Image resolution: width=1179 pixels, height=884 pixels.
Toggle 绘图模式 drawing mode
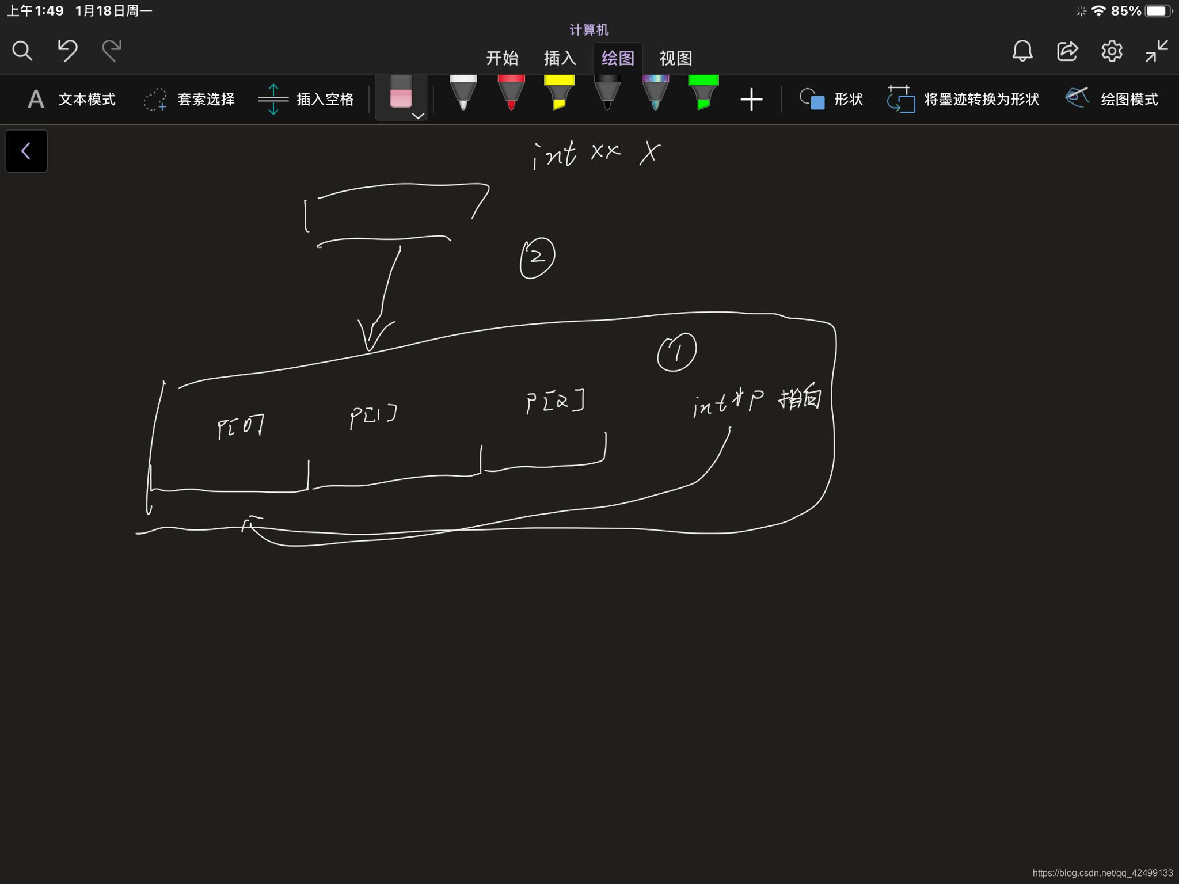(x=1112, y=100)
